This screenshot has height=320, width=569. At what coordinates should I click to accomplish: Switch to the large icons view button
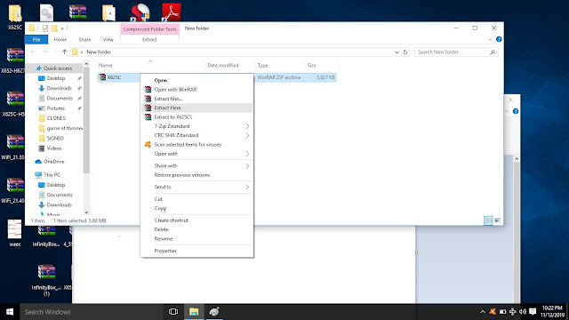click(x=498, y=220)
